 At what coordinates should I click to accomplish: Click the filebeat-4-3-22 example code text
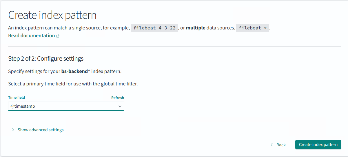(x=154, y=28)
